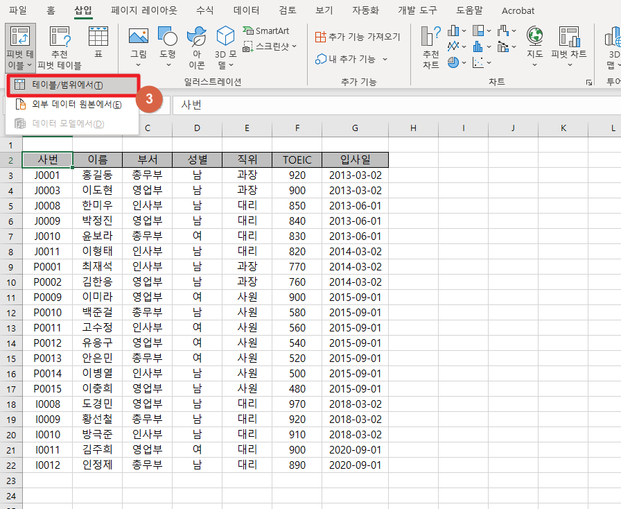This screenshot has width=621, height=509.
Task: Expand the My Add-ins dropdown arrow
Action: point(385,60)
